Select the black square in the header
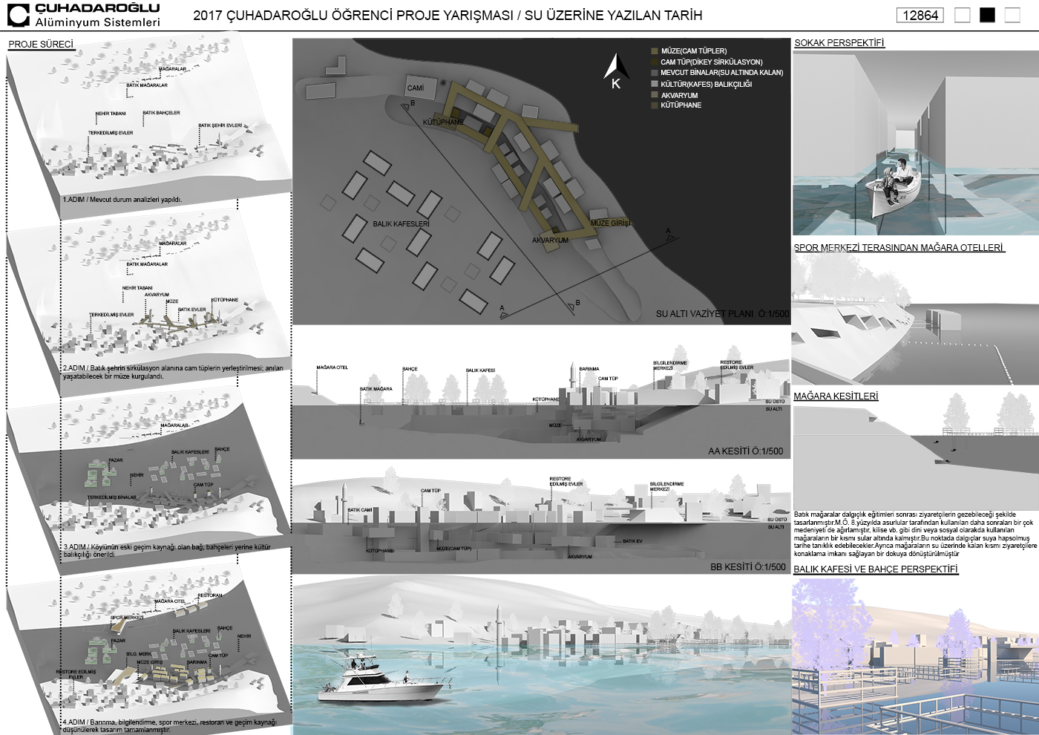This screenshot has height=735, width=1039. click(x=987, y=15)
